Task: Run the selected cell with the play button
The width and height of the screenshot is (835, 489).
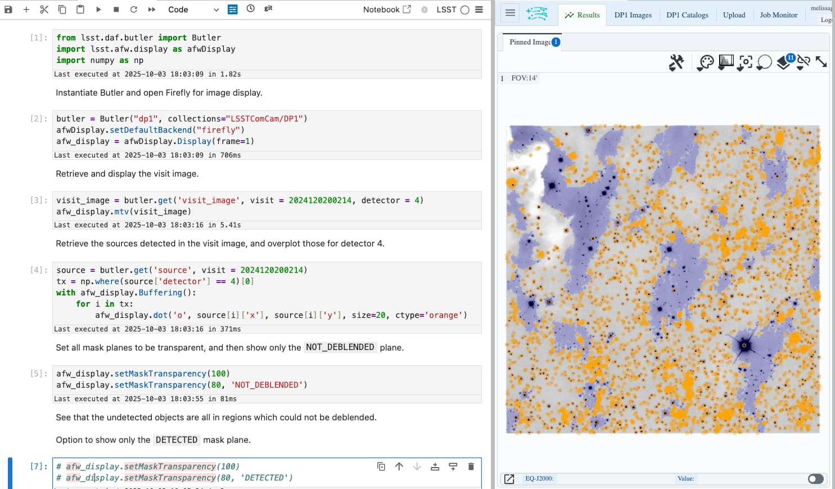Action: pyautogui.click(x=98, y=10)
